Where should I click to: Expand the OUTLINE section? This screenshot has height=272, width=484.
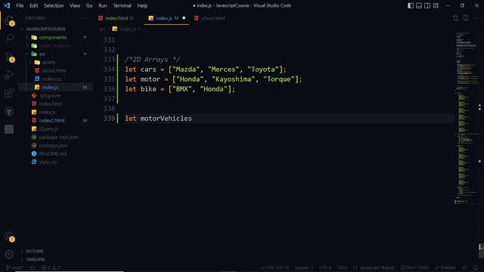(34, 251)
